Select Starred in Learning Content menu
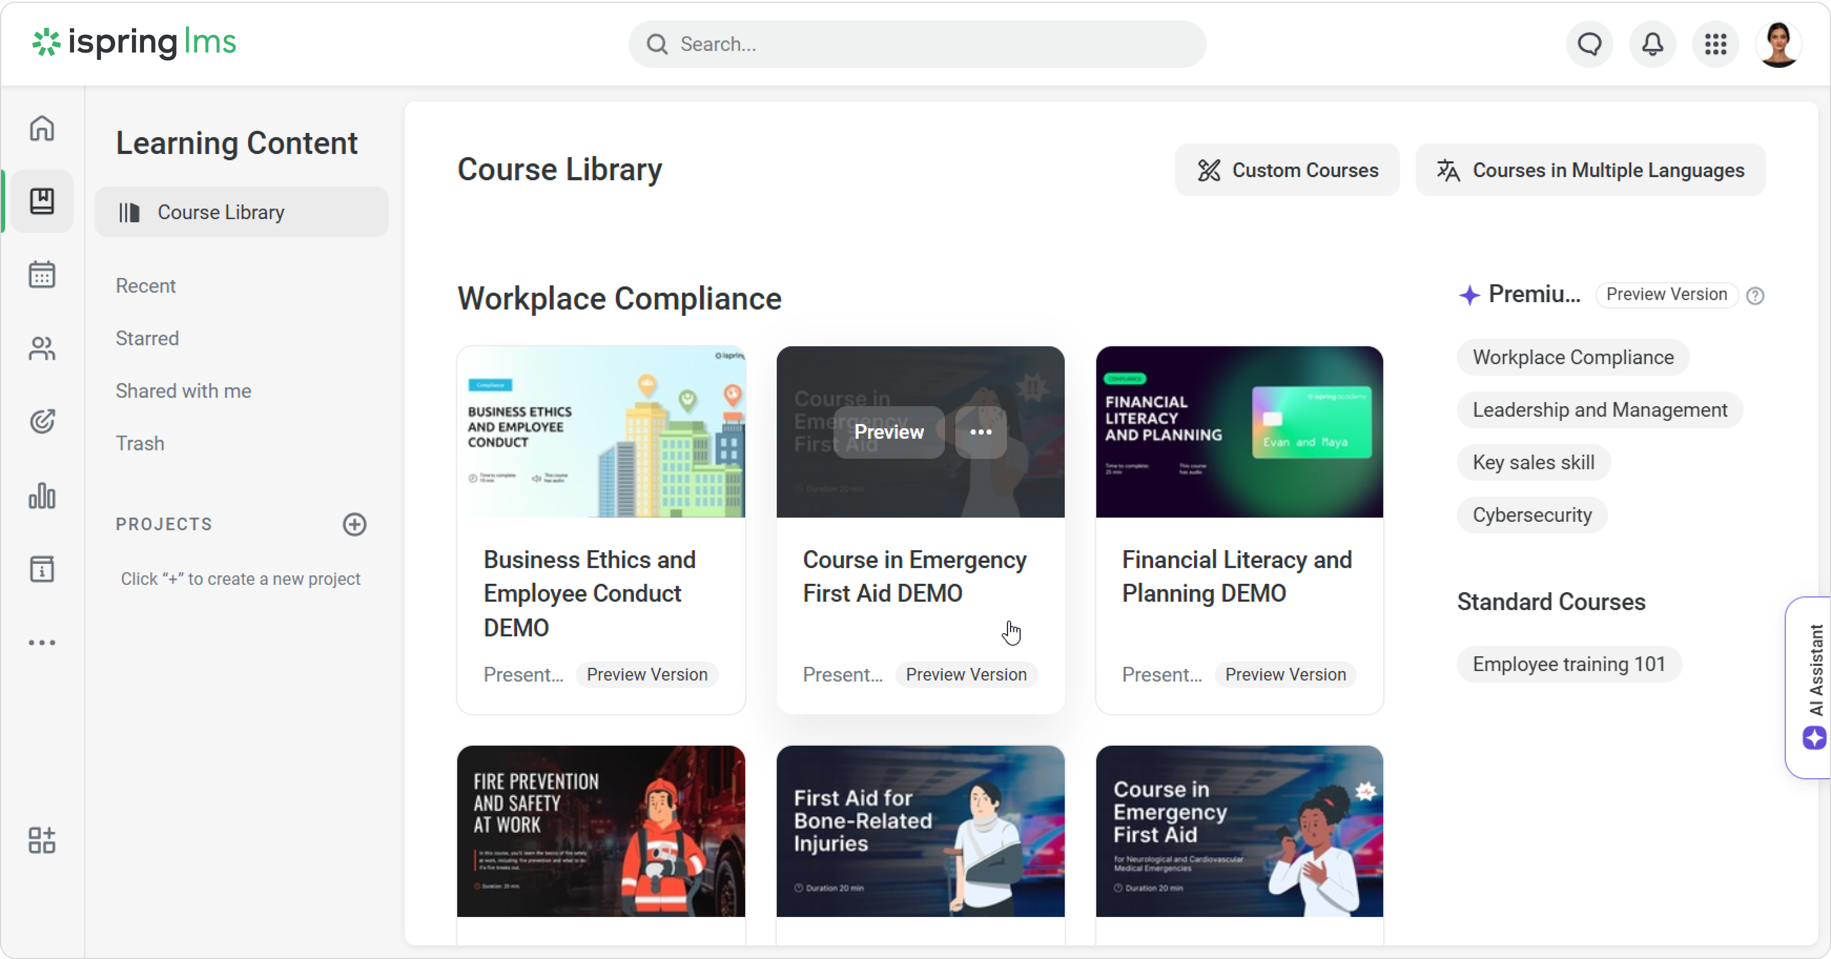 (x=147, y=338)
